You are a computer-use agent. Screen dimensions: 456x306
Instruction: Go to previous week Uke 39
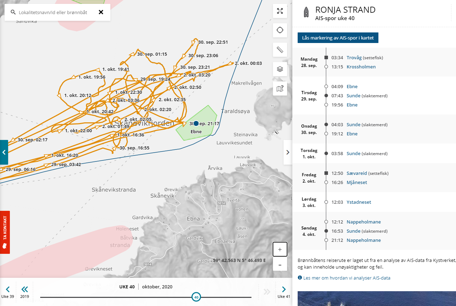tap(8, 292)
